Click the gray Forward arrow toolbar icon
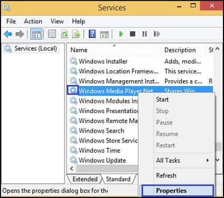Viewport: 224px width, 198px height. coord(20,34)
